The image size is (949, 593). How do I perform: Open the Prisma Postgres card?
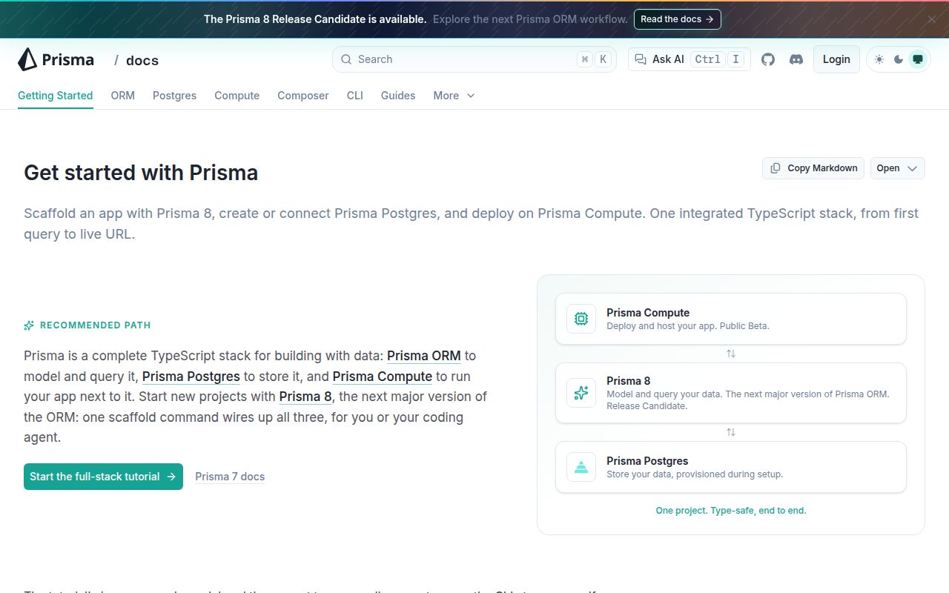click(x=731, y=467)
